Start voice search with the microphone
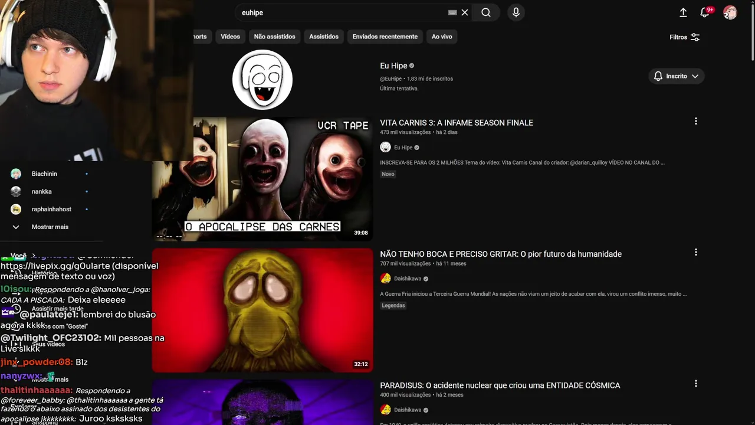The image size is (755, 425). click(x=516, y=12)
